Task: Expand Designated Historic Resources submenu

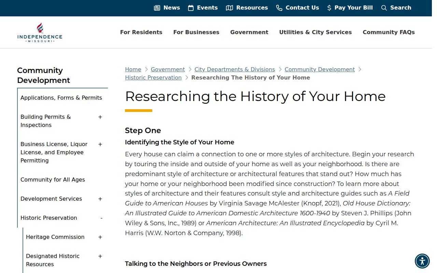Action: tap(100, 256)
